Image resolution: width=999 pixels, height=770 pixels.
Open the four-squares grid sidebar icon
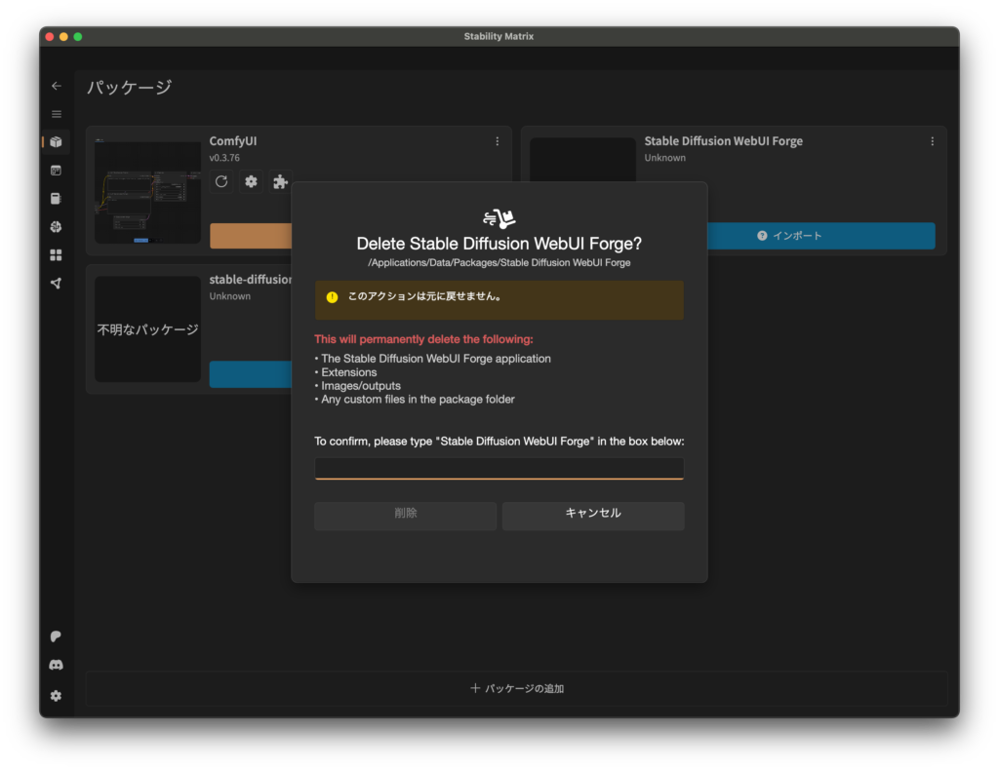(56, 255)
